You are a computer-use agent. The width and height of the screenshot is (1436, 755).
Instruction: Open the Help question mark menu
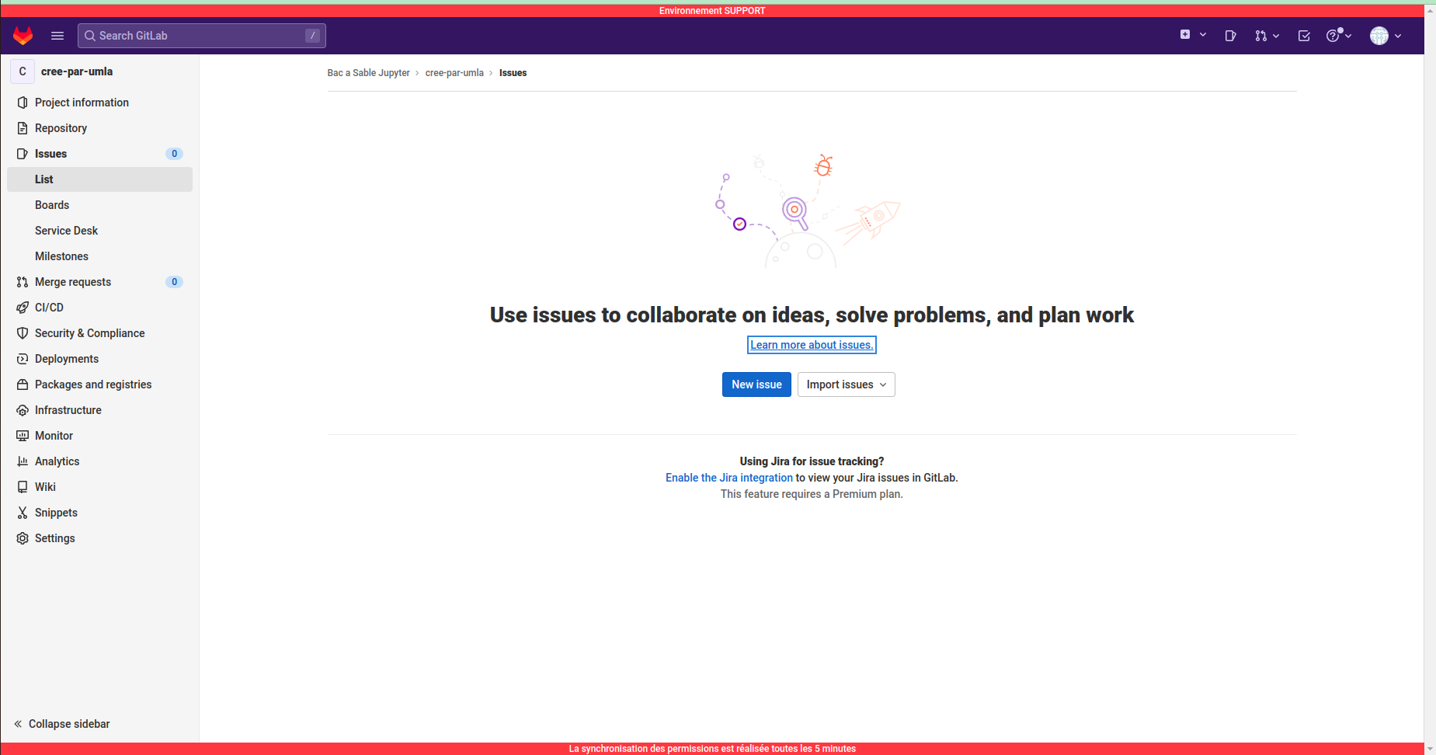1337,35
